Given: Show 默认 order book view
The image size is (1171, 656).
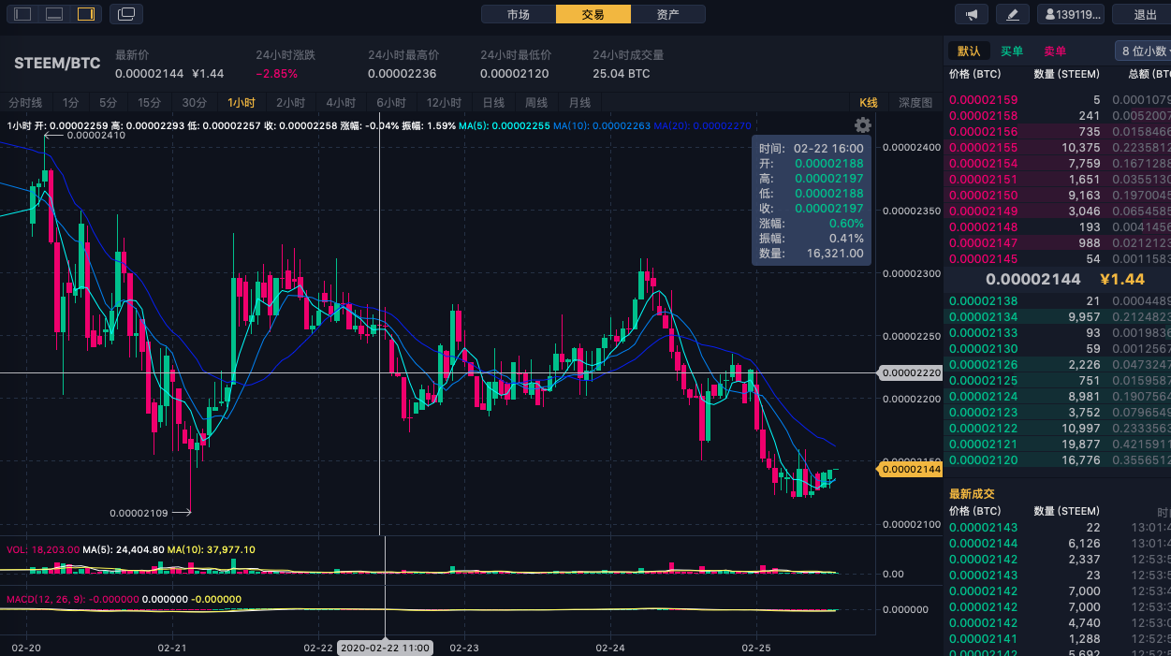Looking at the screenshot, I should click(969, 51).
